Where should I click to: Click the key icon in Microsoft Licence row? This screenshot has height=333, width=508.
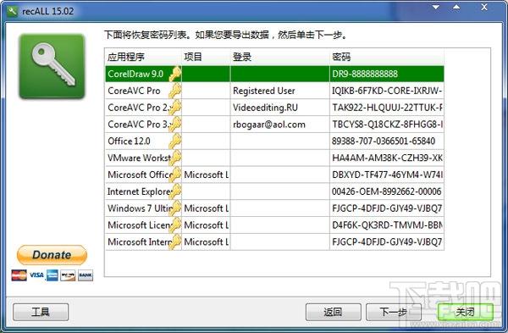pyautogui.click(x=175, y=225)
